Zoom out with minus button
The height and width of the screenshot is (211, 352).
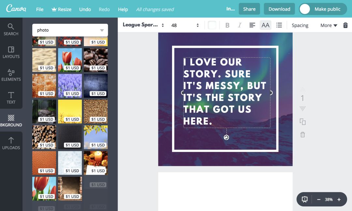click(318, 199)
